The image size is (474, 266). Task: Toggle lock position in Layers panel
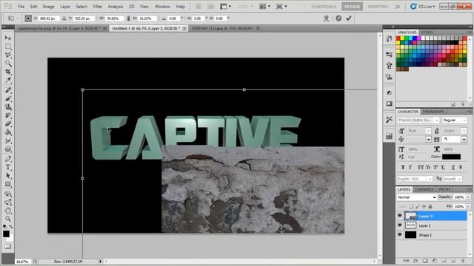point(424,207)
